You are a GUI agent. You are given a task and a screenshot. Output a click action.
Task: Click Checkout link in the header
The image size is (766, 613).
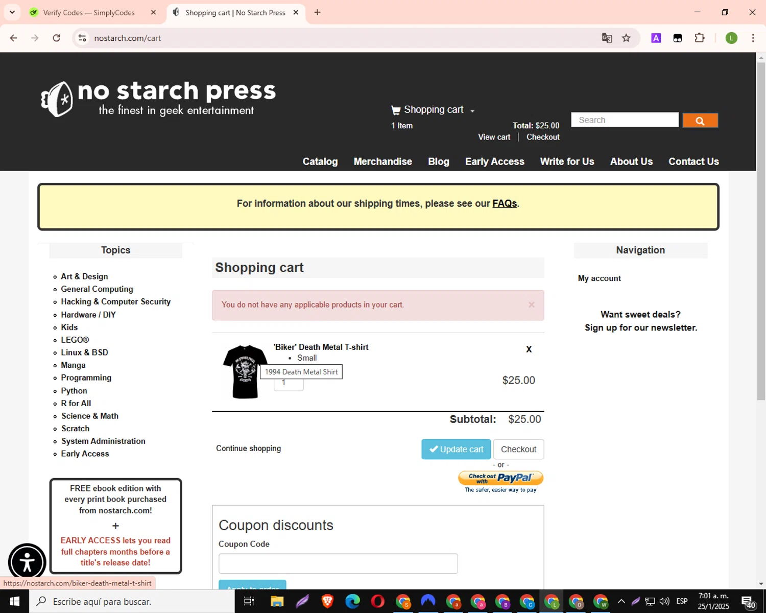point(543,137)
